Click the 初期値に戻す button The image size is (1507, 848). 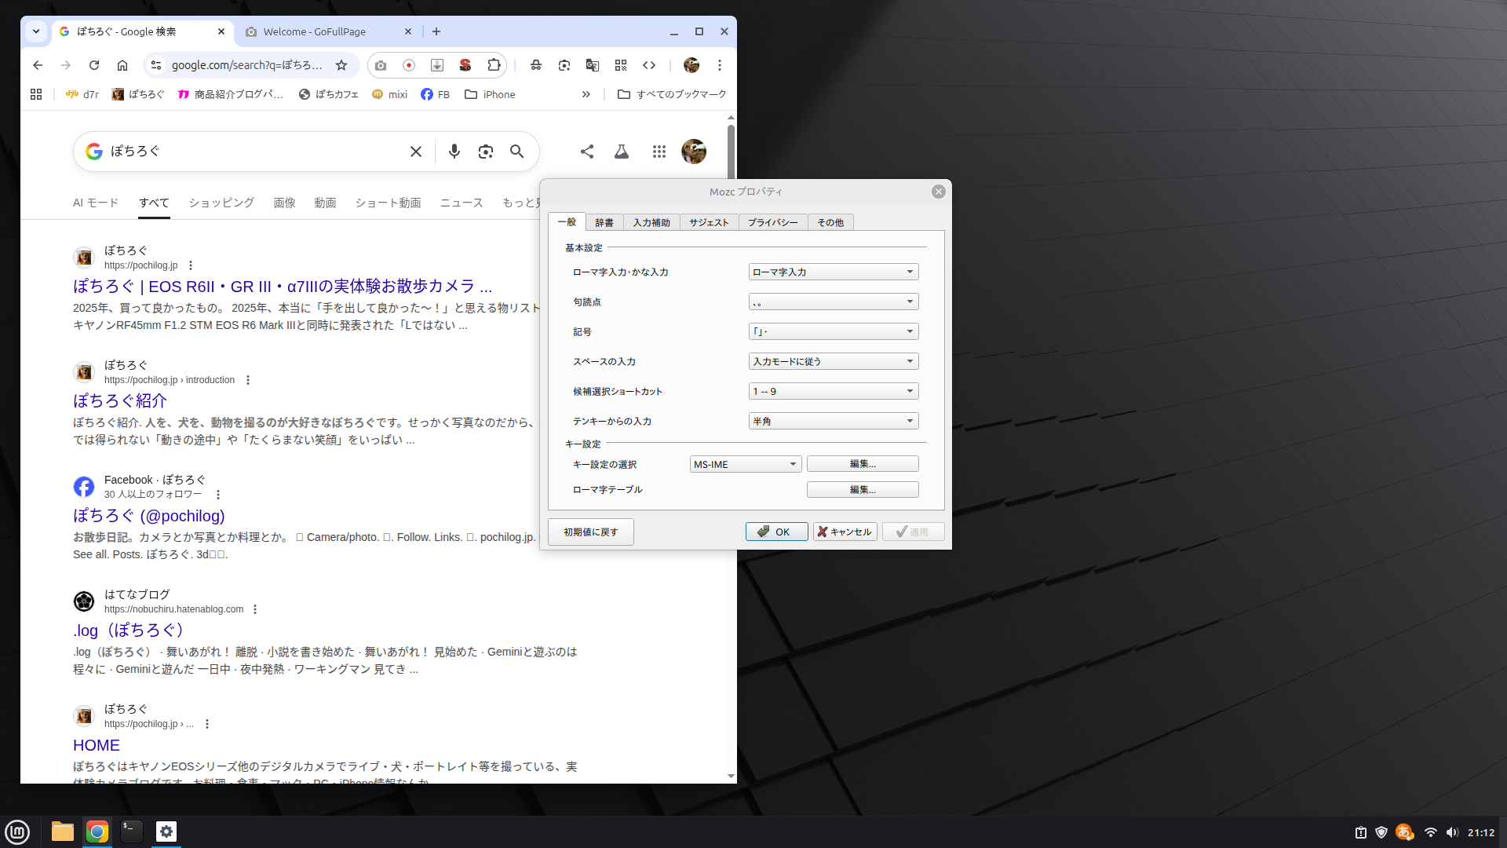(590, 532)
